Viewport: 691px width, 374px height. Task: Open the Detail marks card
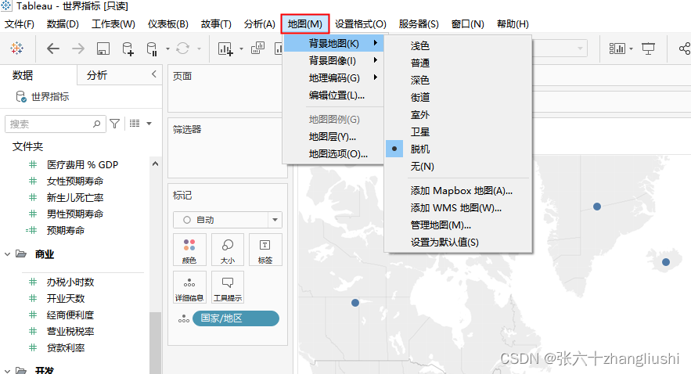pos(189,287)
